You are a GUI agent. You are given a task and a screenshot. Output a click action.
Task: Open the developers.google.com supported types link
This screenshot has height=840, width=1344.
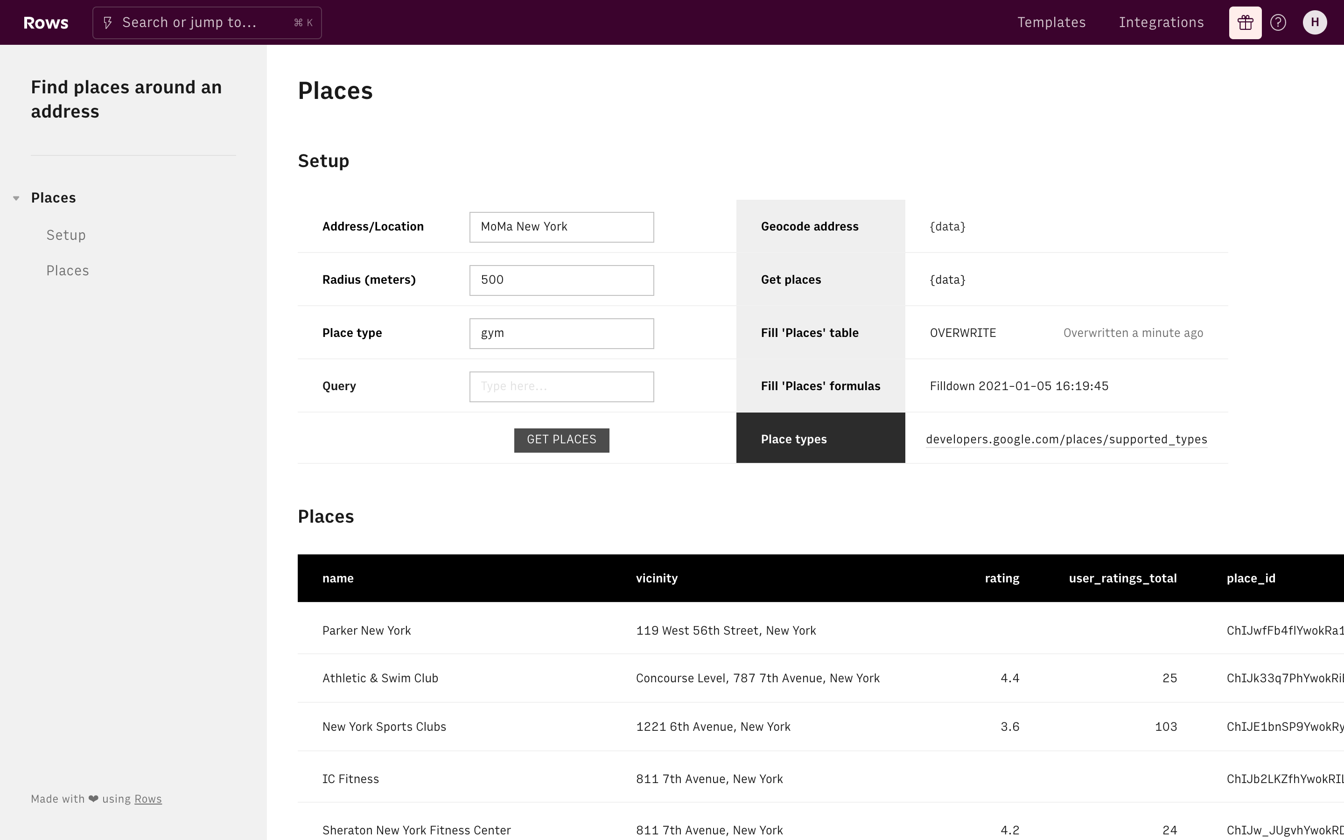tap(1066, 440)
